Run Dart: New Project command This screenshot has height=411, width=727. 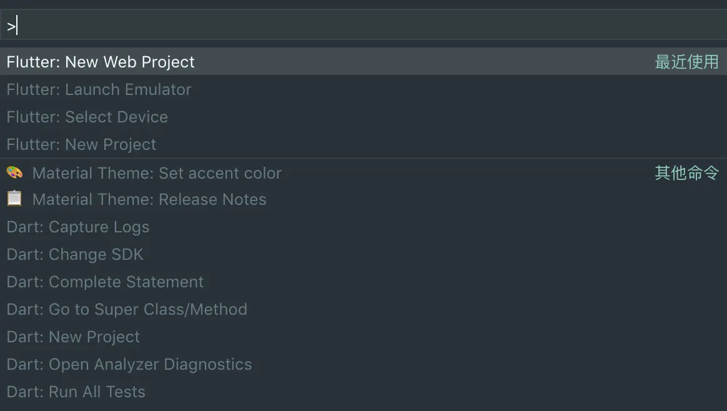click(x=73, y=337)
